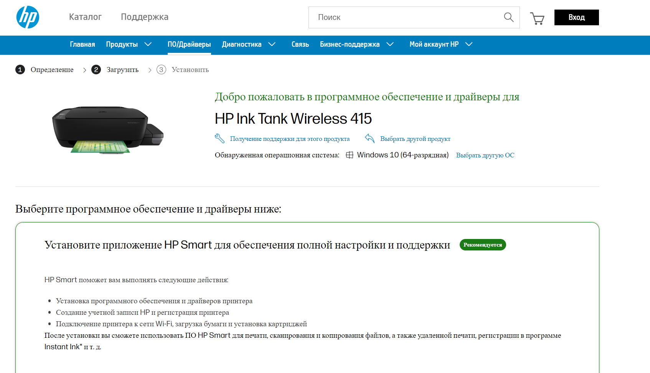Open Получение поддержки для этого продукта link
Screen dimensions: 650x373
tap(290, 139)
